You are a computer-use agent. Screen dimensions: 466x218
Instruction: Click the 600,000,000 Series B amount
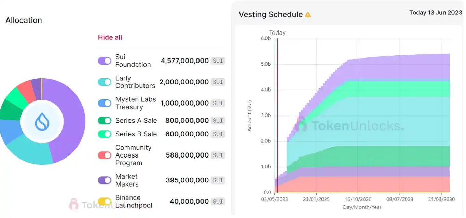pyautogui.click(x=187, y=134)
